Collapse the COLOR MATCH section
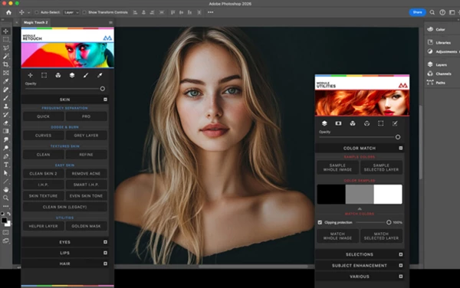This screenshot has width=460, height=288. click(401, 149)
